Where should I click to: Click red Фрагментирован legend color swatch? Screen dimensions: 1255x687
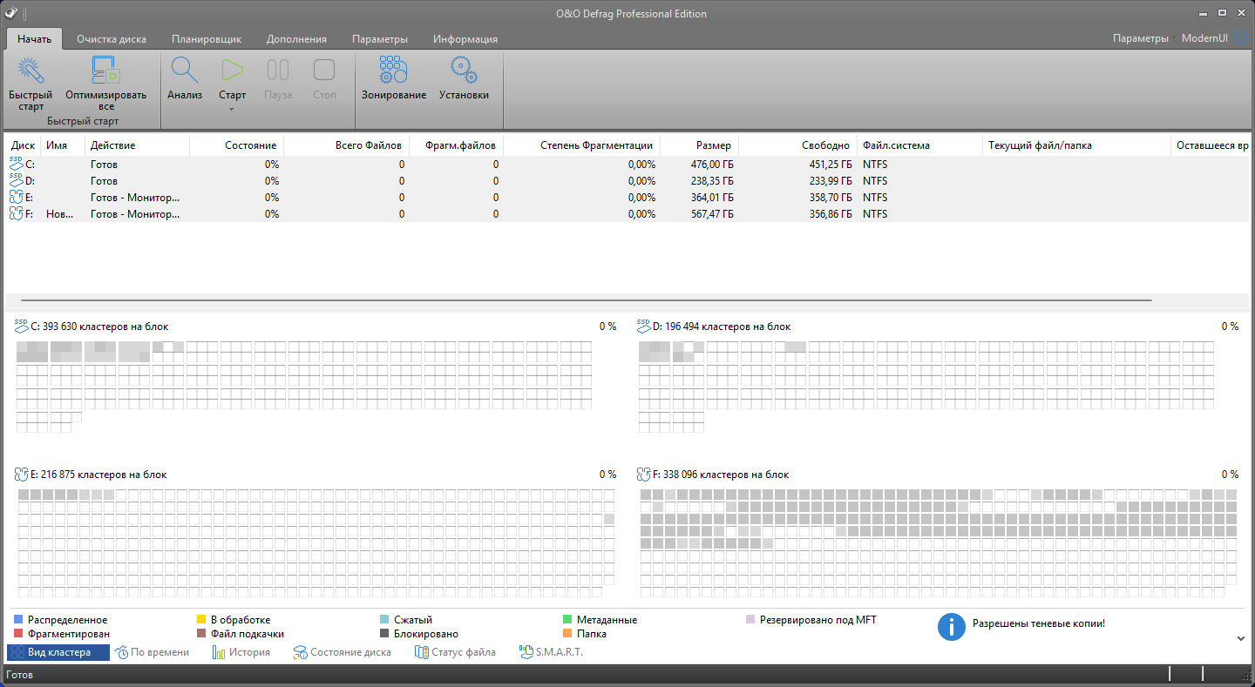click(x=18, y=634)
